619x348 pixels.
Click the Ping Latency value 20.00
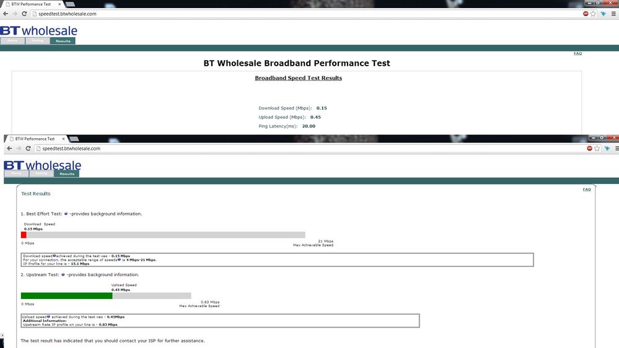pos(309,126)
